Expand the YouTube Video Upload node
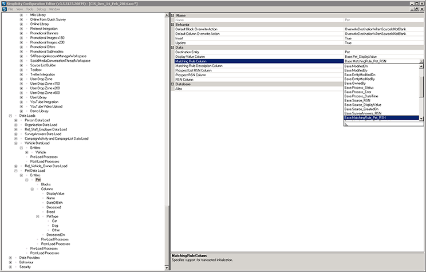 coord(21,107)
